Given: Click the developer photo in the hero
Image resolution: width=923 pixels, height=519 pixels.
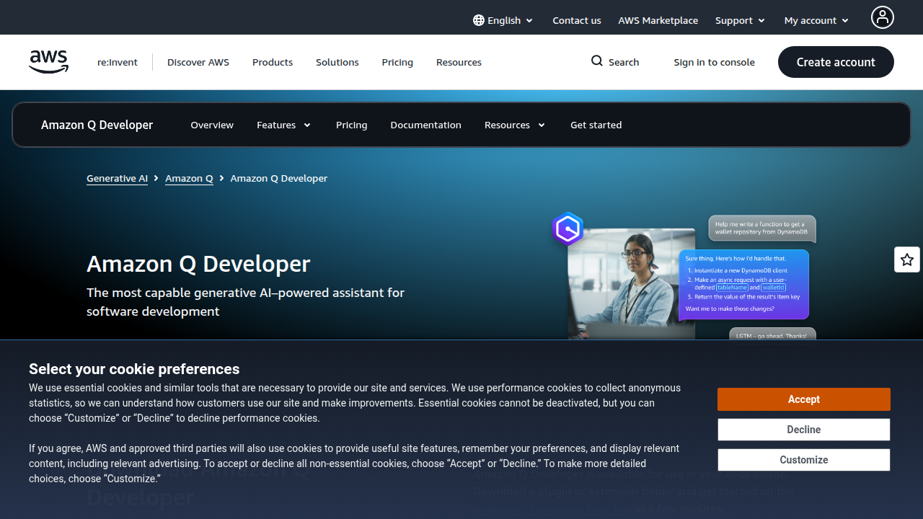Looking at the screenshot, I should point(631,283).
